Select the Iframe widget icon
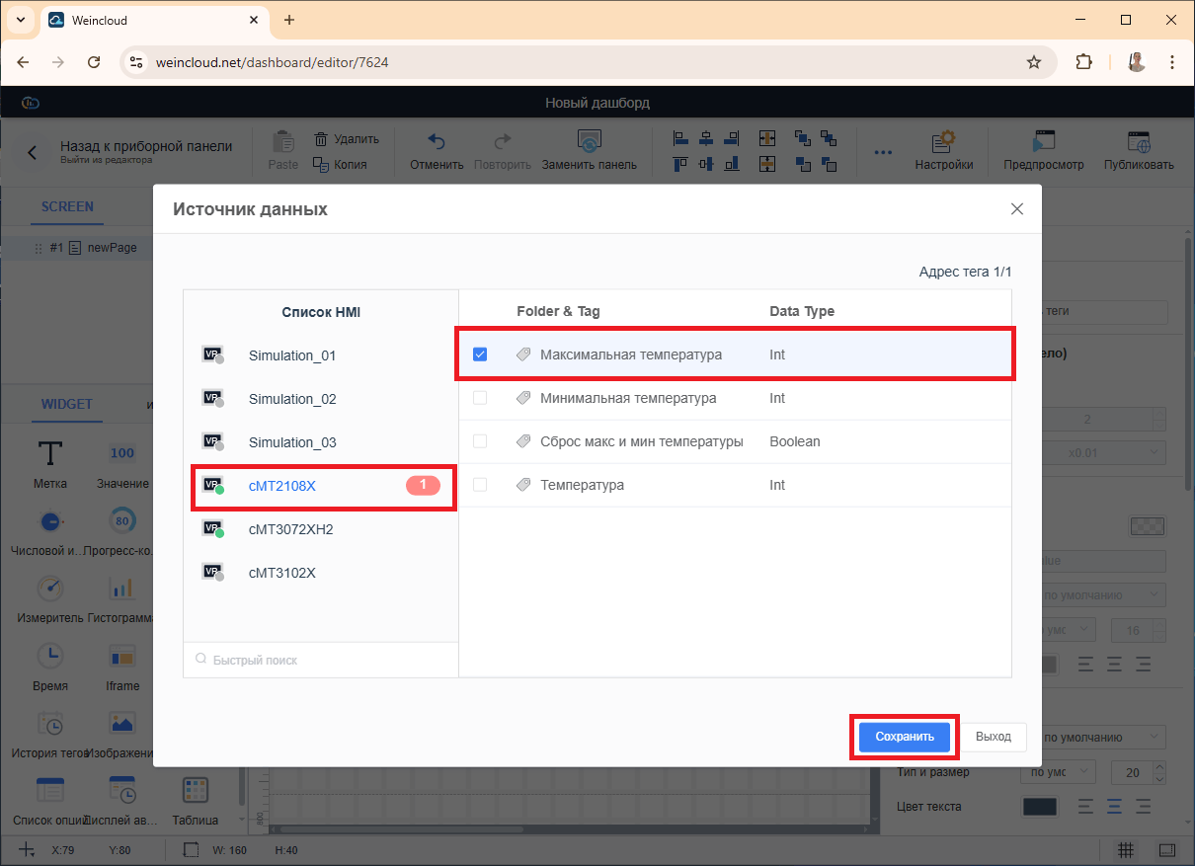The width and height of the screenshot is (1195, 866). coord(122,657)
